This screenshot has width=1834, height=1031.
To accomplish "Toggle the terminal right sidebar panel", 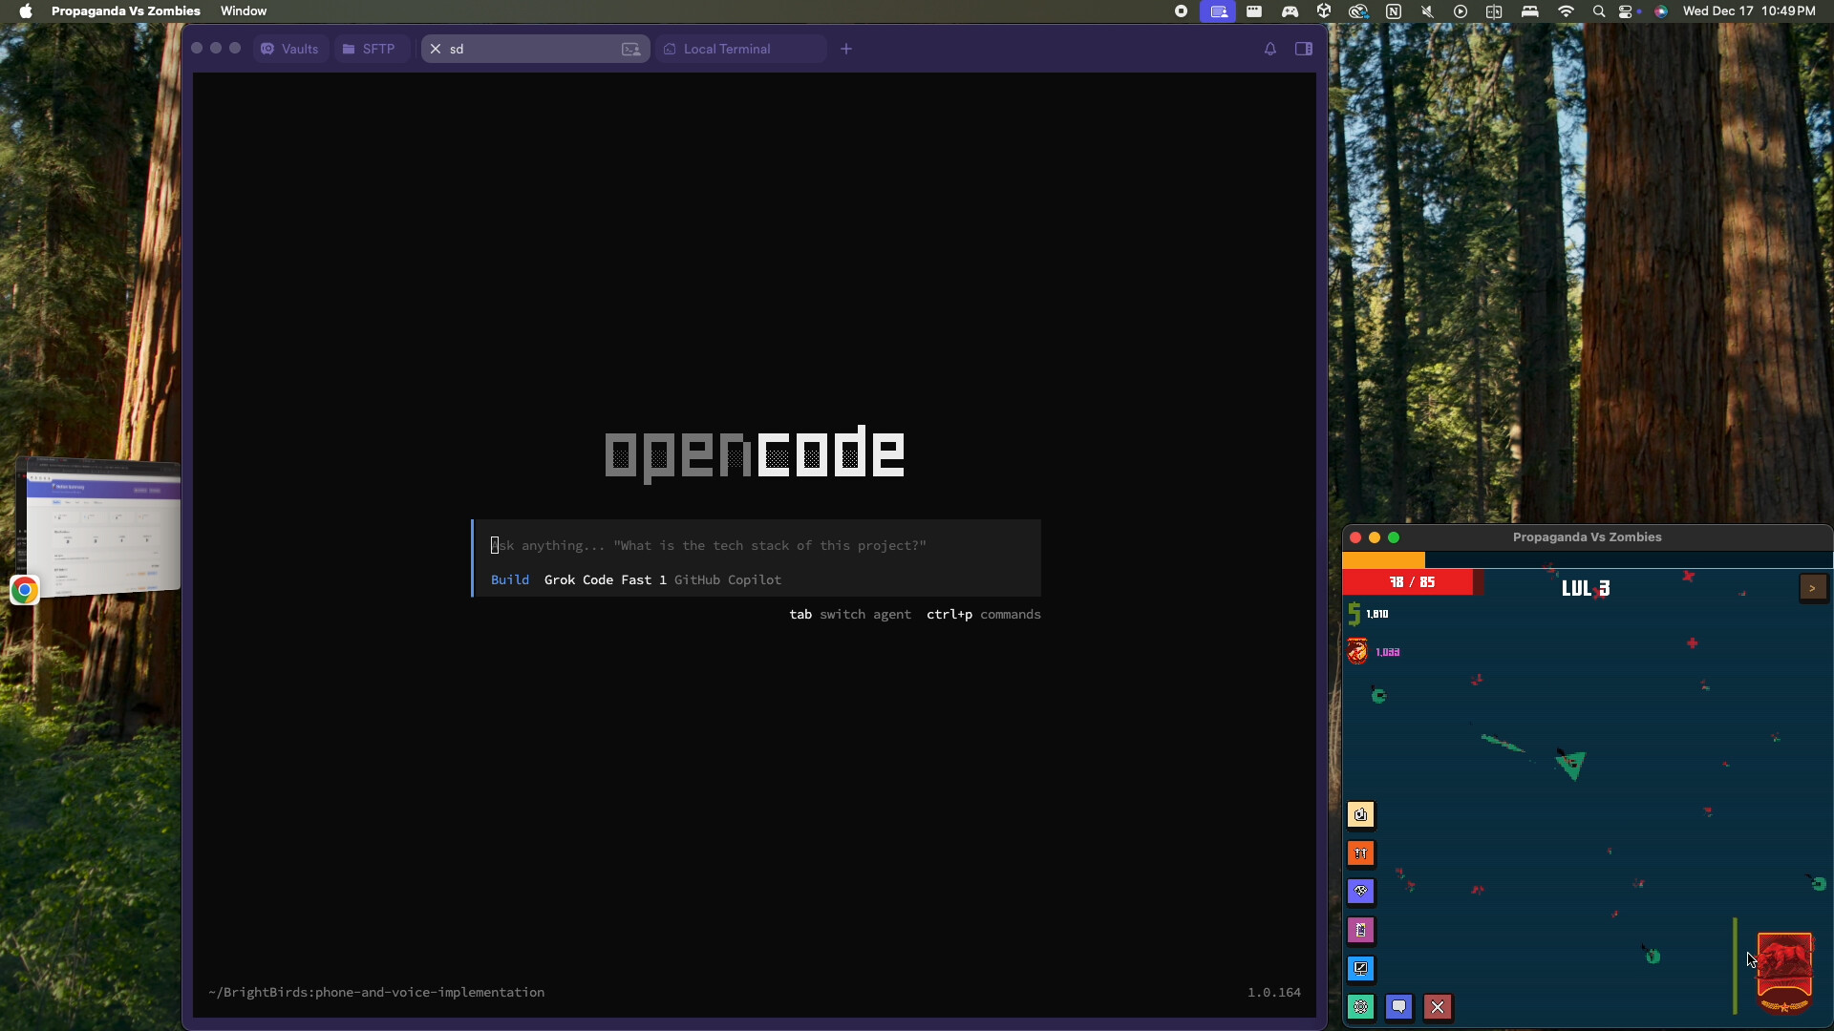I will click(1303, 49).
